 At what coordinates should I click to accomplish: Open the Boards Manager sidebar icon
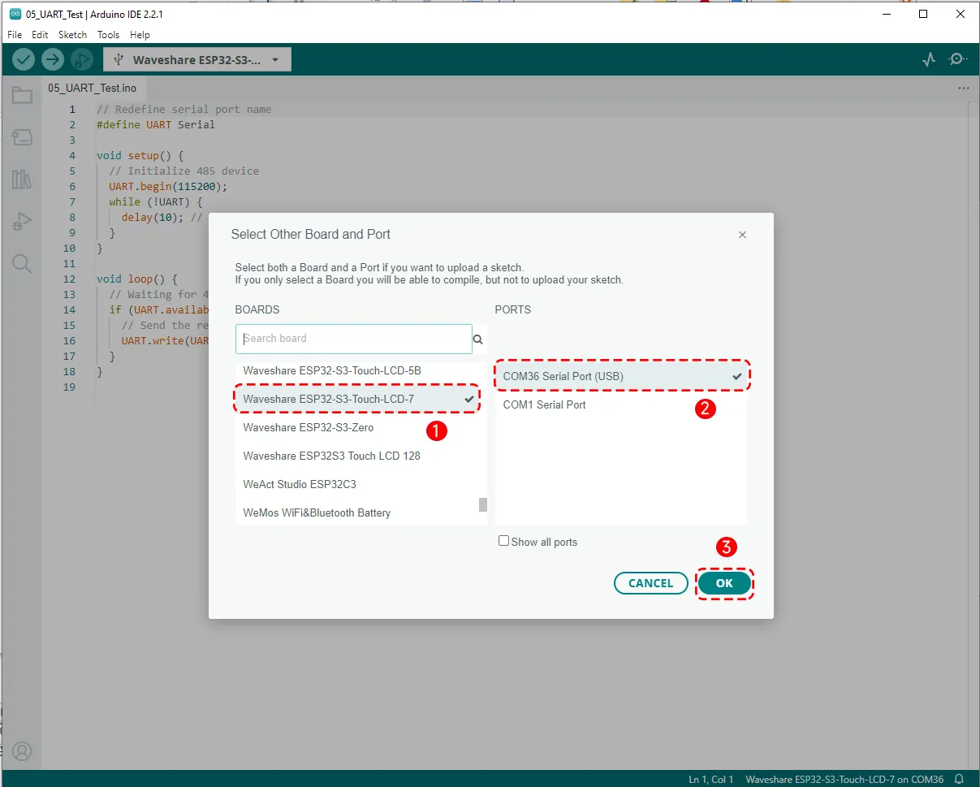22,137
